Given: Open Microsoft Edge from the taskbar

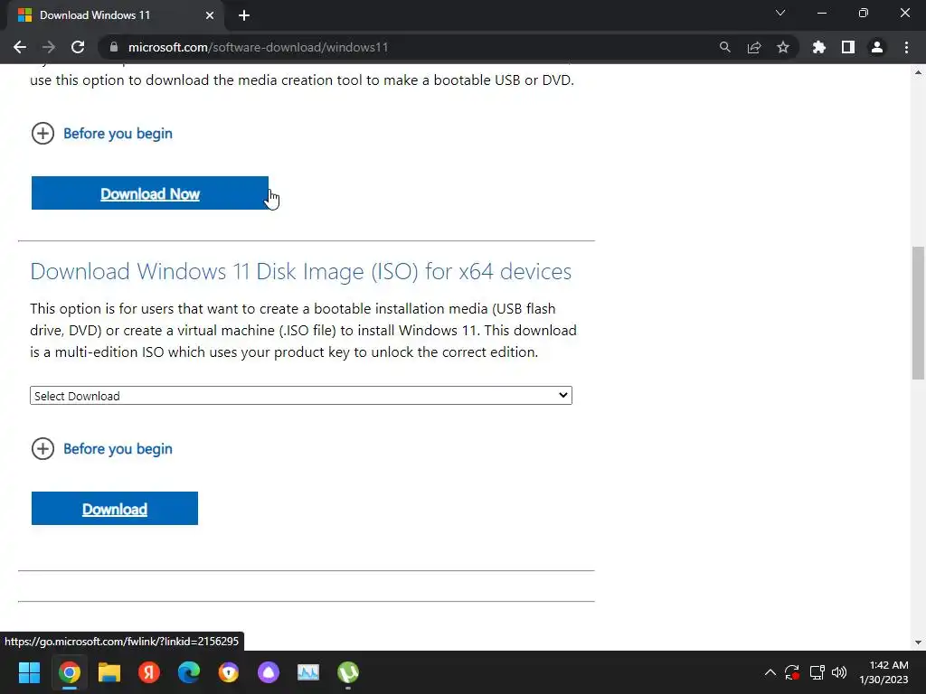Looking at the screenshot, I should (x=189, y=672).
